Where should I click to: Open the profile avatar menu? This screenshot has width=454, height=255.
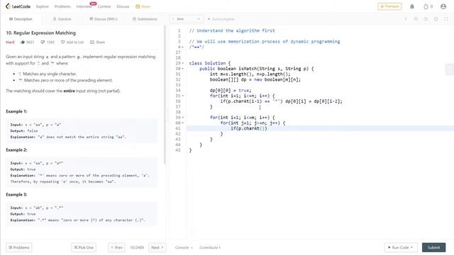point(443,6)
